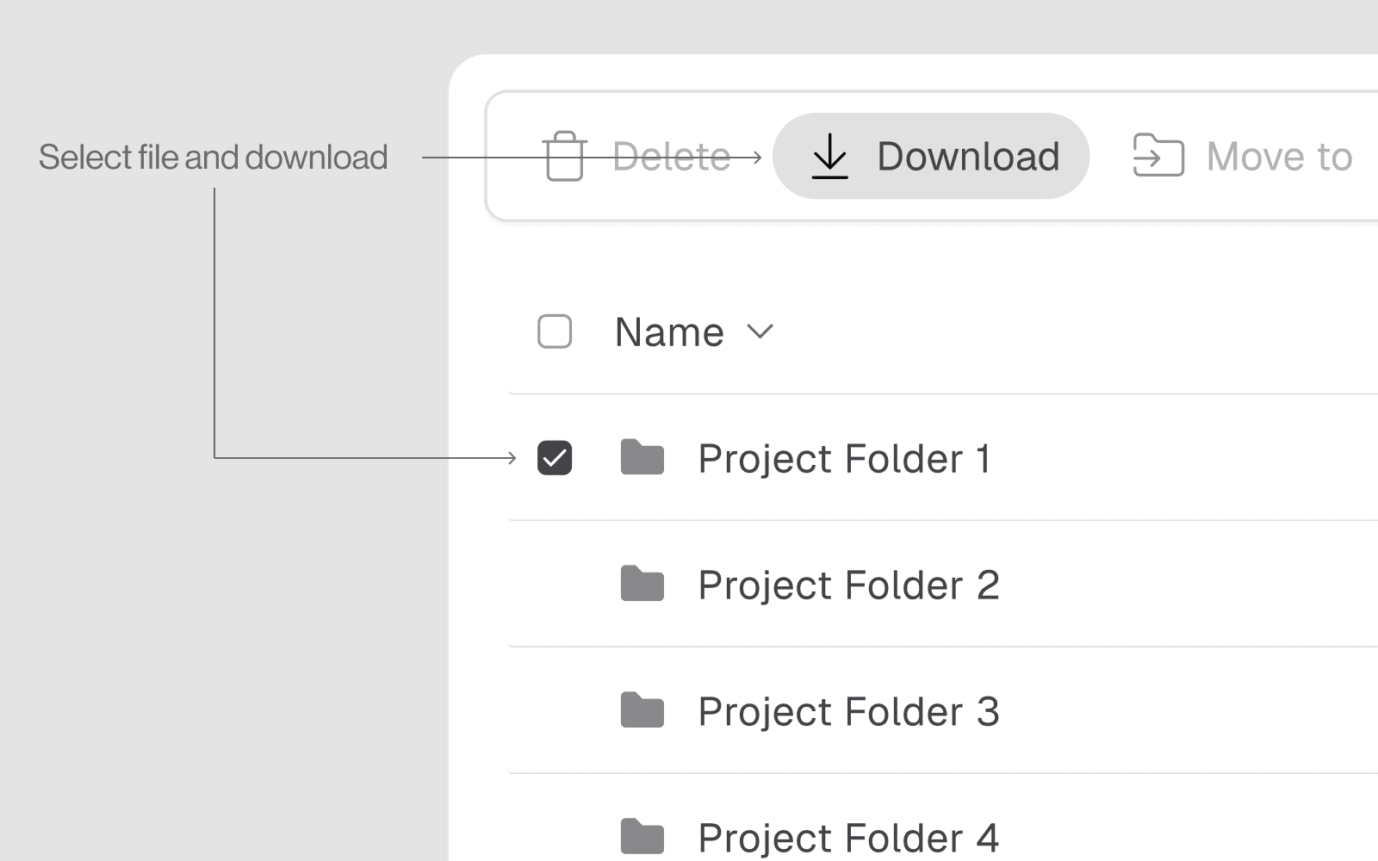
Task: Expand the Name sort chevron
Action: [x=760, y=331]
